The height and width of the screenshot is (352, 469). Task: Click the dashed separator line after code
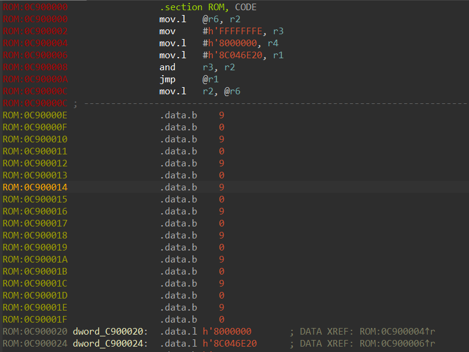(271, 103)
